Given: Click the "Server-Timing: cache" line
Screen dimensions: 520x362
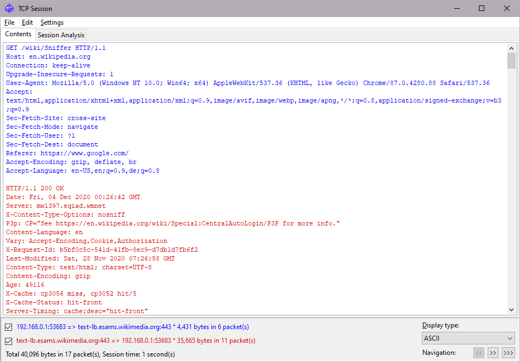Looking at the screenshot, I should click(x=77, y=312).
